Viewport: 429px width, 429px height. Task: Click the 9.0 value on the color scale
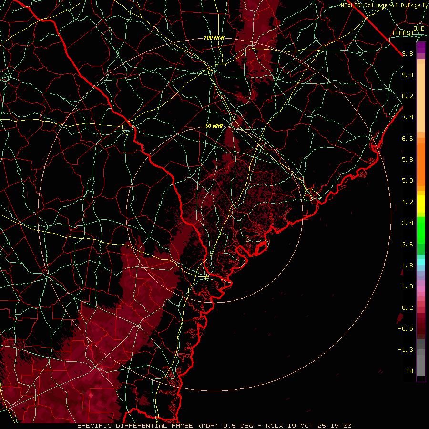point(408,75)
